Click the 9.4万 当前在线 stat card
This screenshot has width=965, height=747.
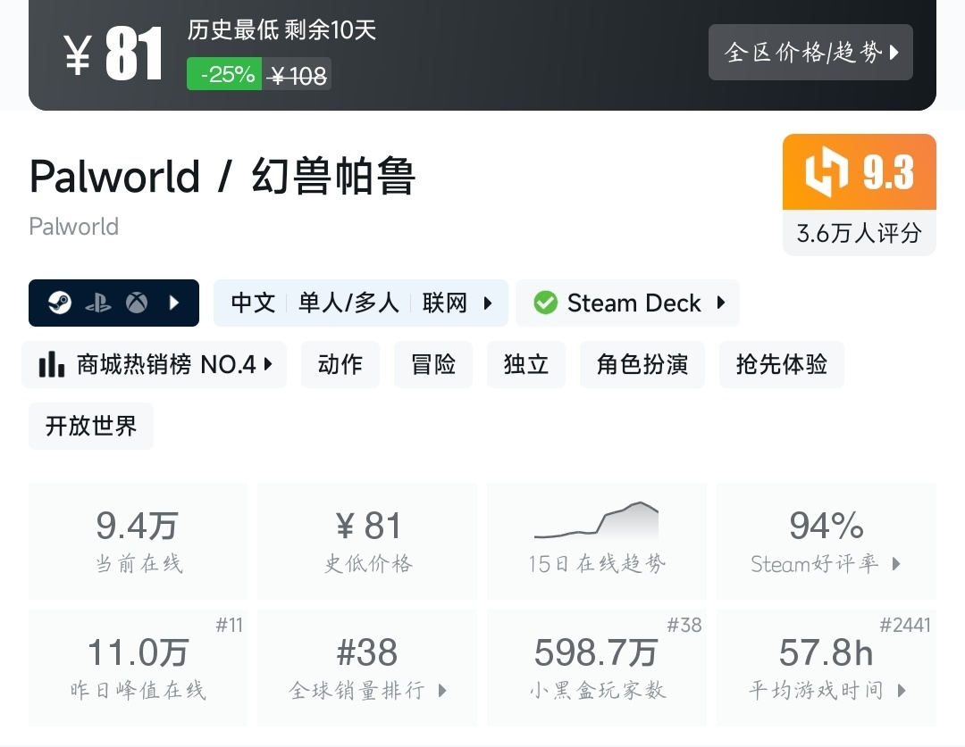pyautogui.click(x=138, y=541)
